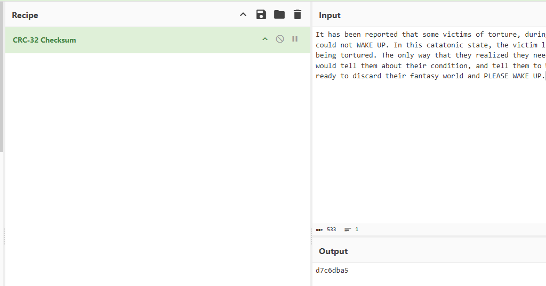
Task: Click the 533 character count value
Action: 332,230
